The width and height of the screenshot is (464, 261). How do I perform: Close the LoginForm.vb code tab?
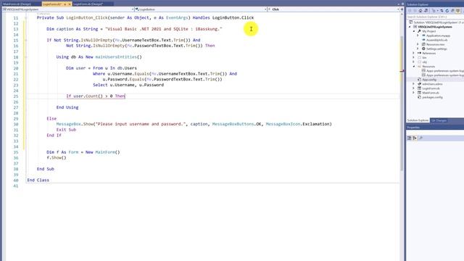coord(70,4)
